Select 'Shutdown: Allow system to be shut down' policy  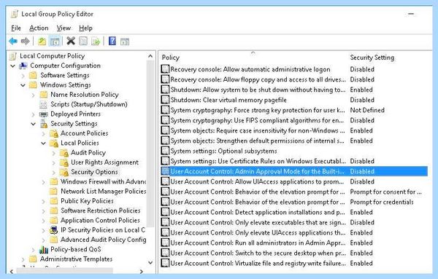tap(294, 90)
